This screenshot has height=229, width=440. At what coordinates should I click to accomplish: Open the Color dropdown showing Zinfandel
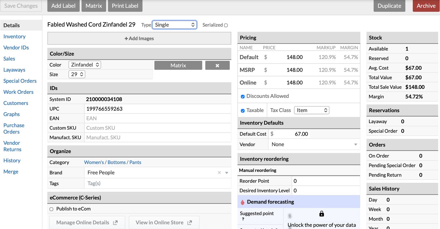(x=84, y=65)
